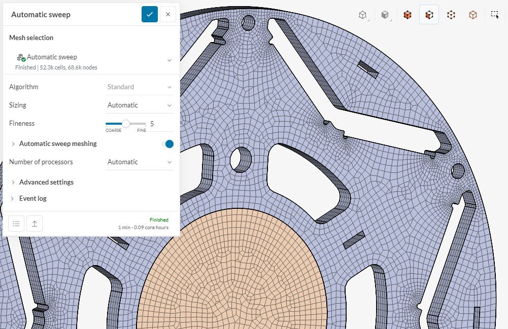Select the dotted-vertex cube node selection mode
This screenshot has height=329, width=508.
pyautogui.click(x=451, y=15)
